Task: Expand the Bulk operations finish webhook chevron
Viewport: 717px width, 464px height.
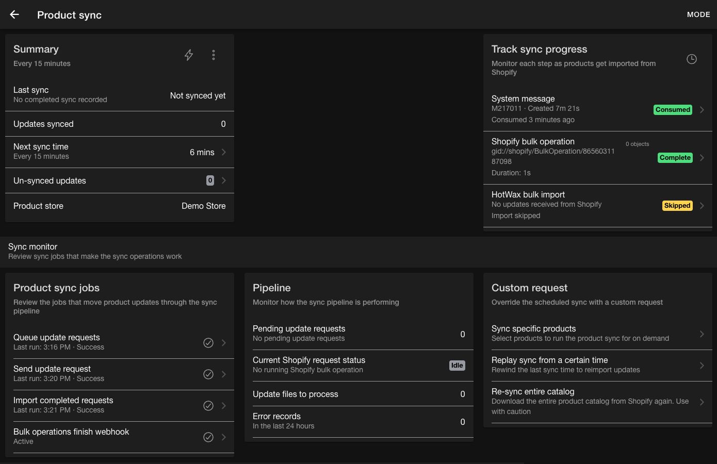Action: (224, 437)
